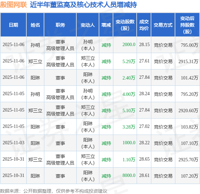Click the 27.02 average price cell
The height and width of the screenshot is (194, 200).
144,127
